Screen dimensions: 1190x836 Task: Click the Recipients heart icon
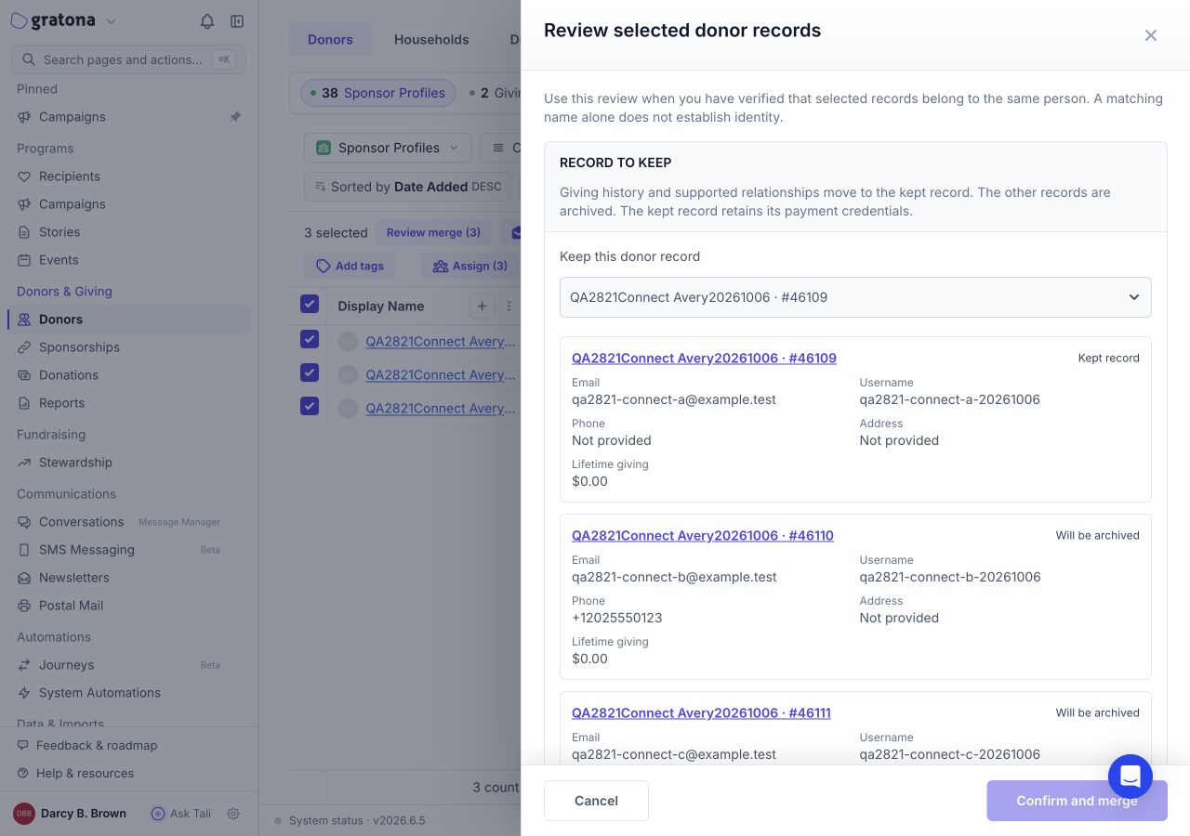point(24,176)
